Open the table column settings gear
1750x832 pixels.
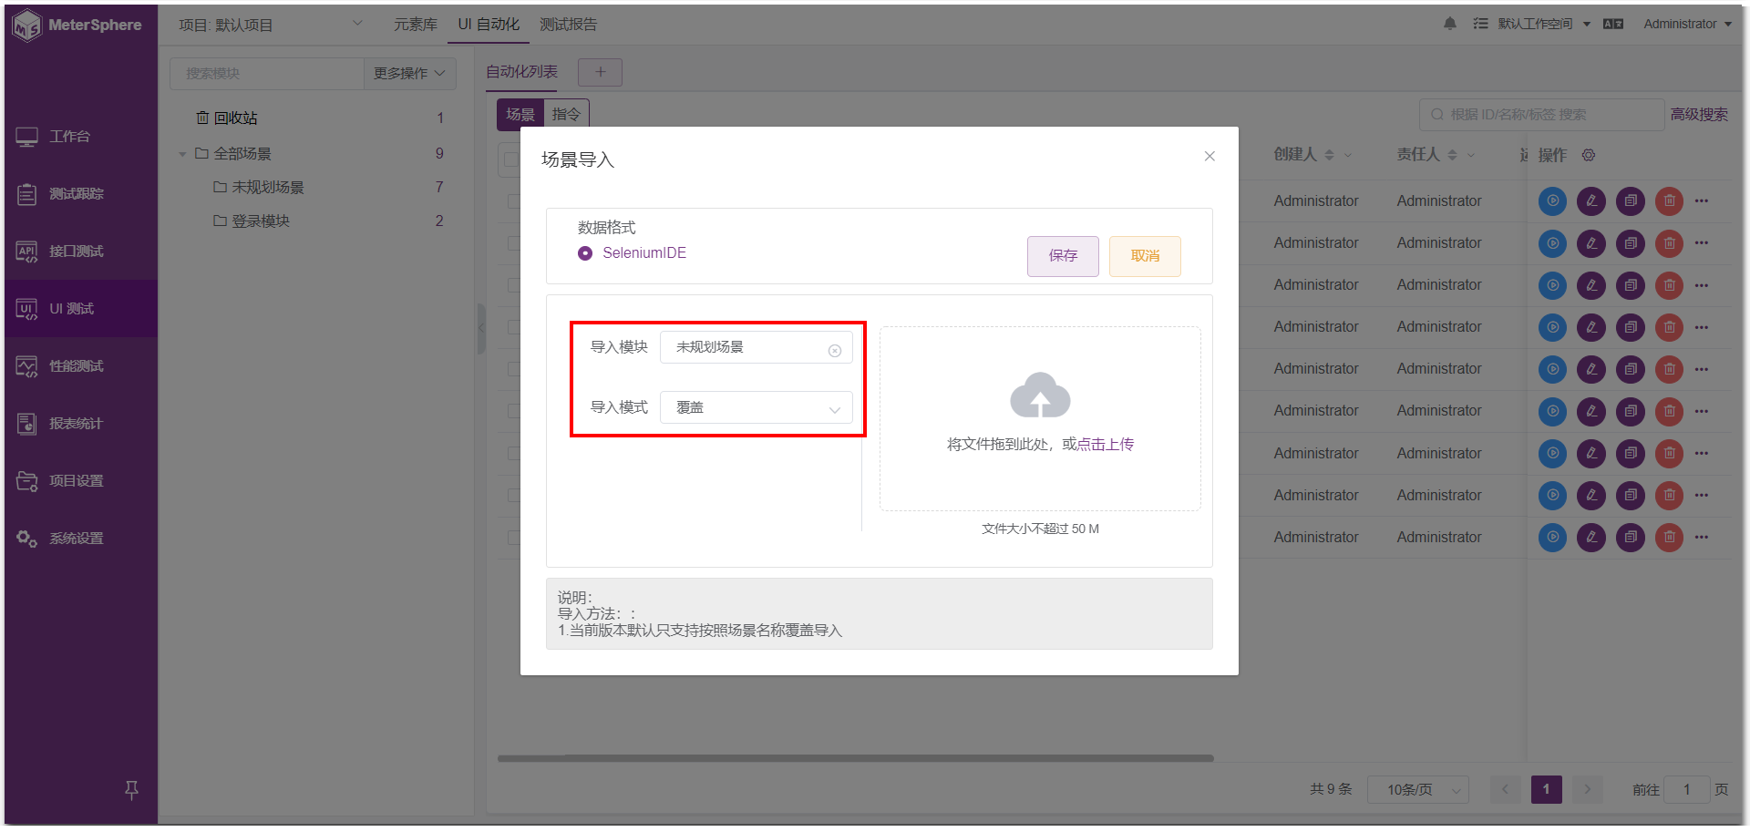pyautogui.click(x=1589, y=155)
